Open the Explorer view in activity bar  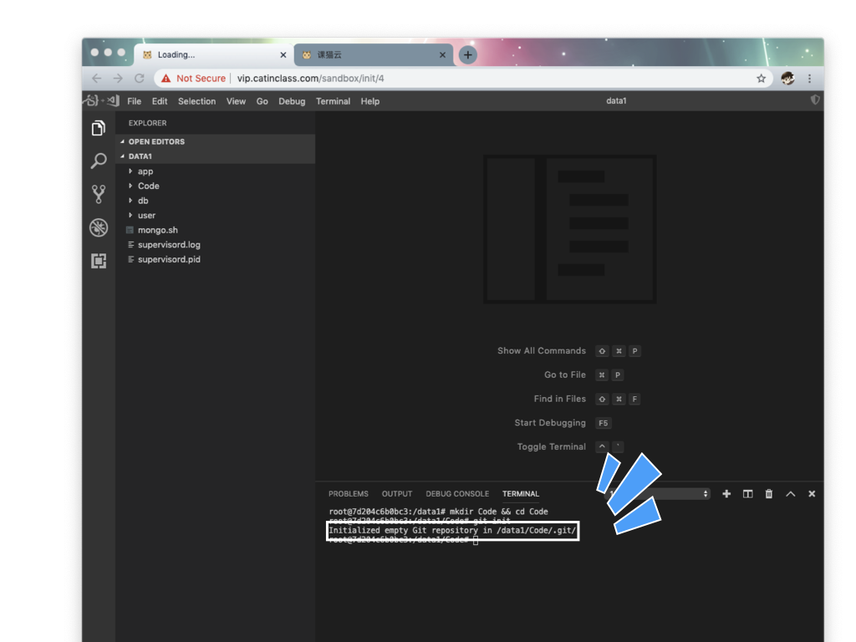point(99,128)
